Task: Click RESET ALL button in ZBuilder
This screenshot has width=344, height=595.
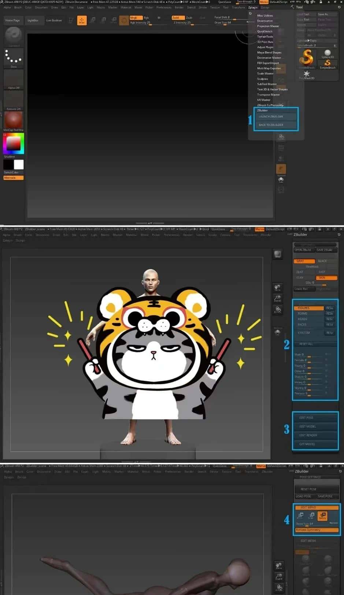Action: coord(315,344)
